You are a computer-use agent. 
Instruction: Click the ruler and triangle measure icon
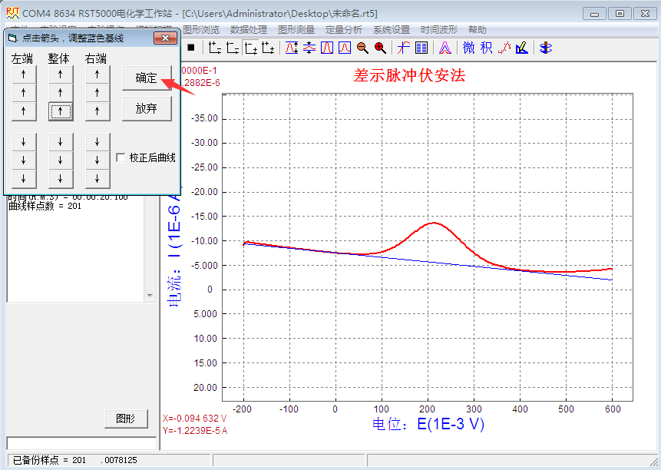[x=522, y=48]
